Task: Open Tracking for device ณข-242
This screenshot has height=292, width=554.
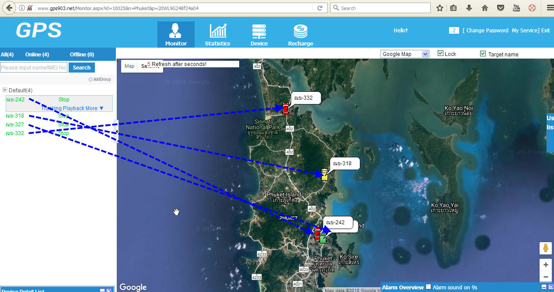Action: tap(51, 108)
